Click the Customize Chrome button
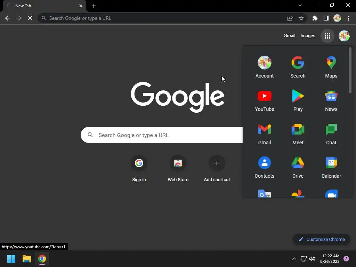The image size is (356, 267). [x=322, y=239]
